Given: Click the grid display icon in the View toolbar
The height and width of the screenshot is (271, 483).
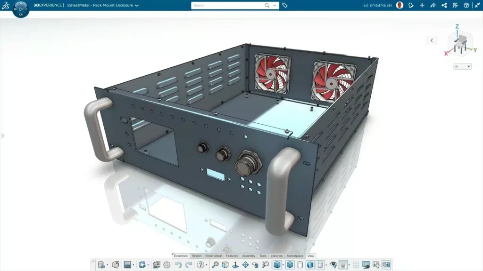Looking at the screenshot, I should pos(356,265).
